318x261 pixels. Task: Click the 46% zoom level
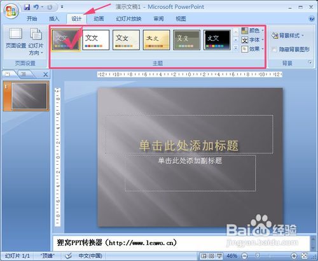pyautogui.click(x=232, y=256)
